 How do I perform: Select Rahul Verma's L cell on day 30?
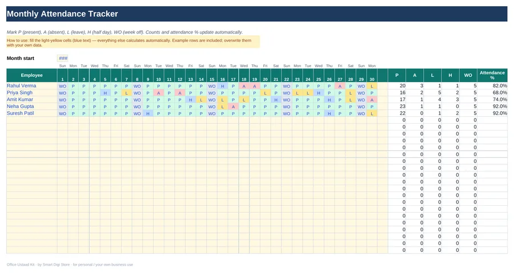pyautogui.click(x=372, y=86)
